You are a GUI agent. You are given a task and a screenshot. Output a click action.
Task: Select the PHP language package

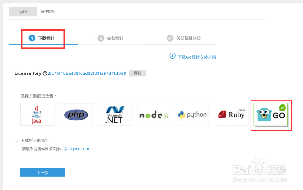tap(76, 114)
